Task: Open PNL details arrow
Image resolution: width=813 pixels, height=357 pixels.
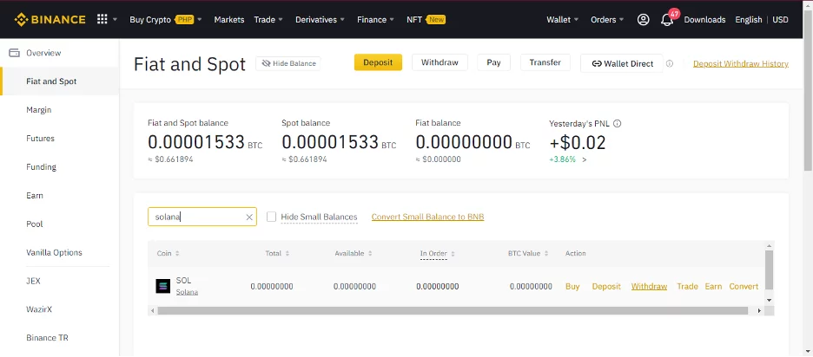Action: click(585, 160)
